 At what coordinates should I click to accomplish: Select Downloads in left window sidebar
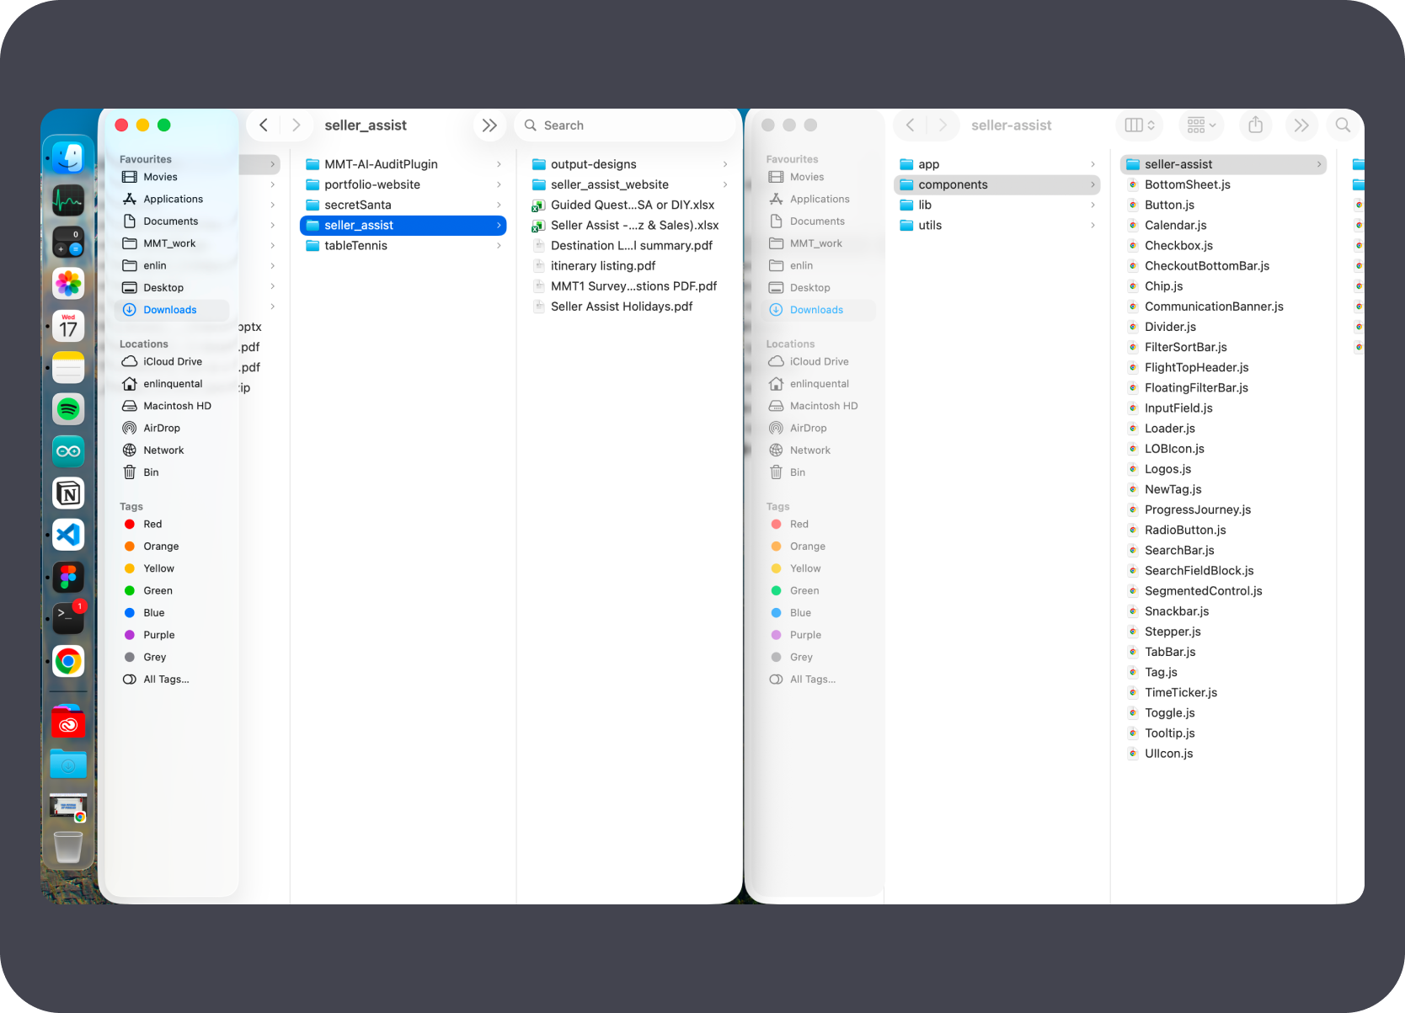click(x=172, y=310)
